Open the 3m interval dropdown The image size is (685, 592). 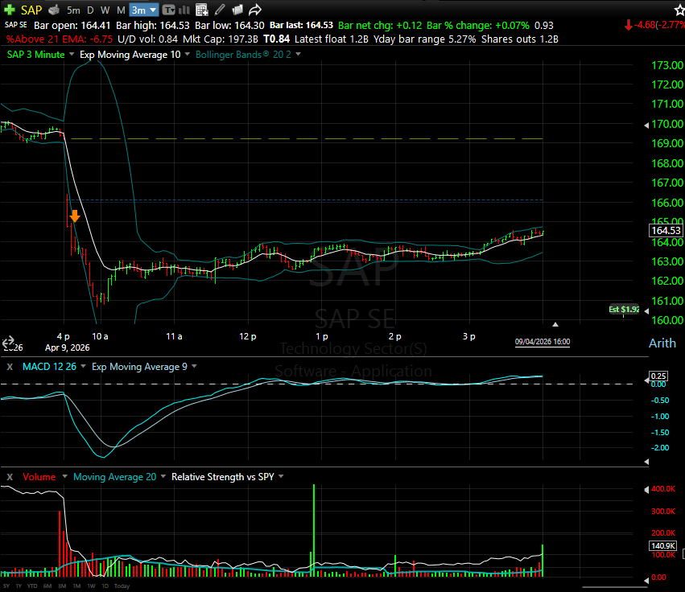point(144,10)
